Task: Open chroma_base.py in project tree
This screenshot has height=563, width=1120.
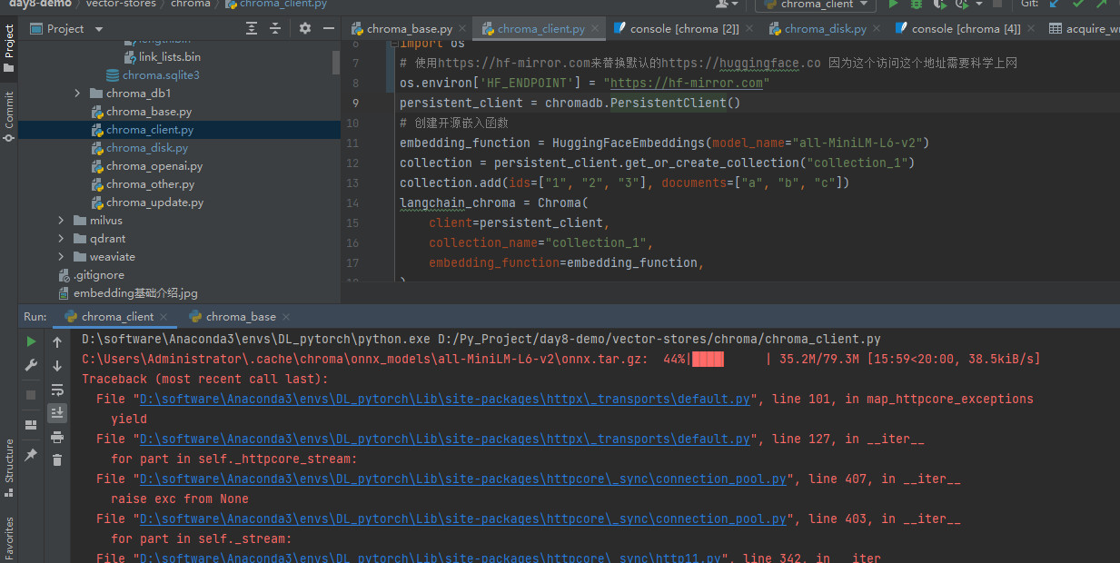Action: coord(148,112)
